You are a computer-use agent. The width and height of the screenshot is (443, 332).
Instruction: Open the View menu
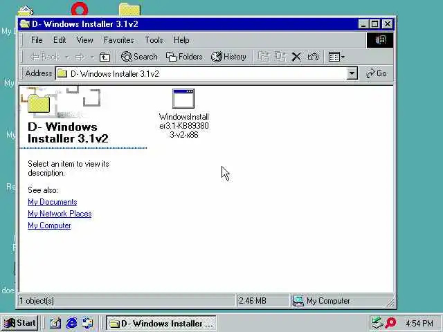84,40
